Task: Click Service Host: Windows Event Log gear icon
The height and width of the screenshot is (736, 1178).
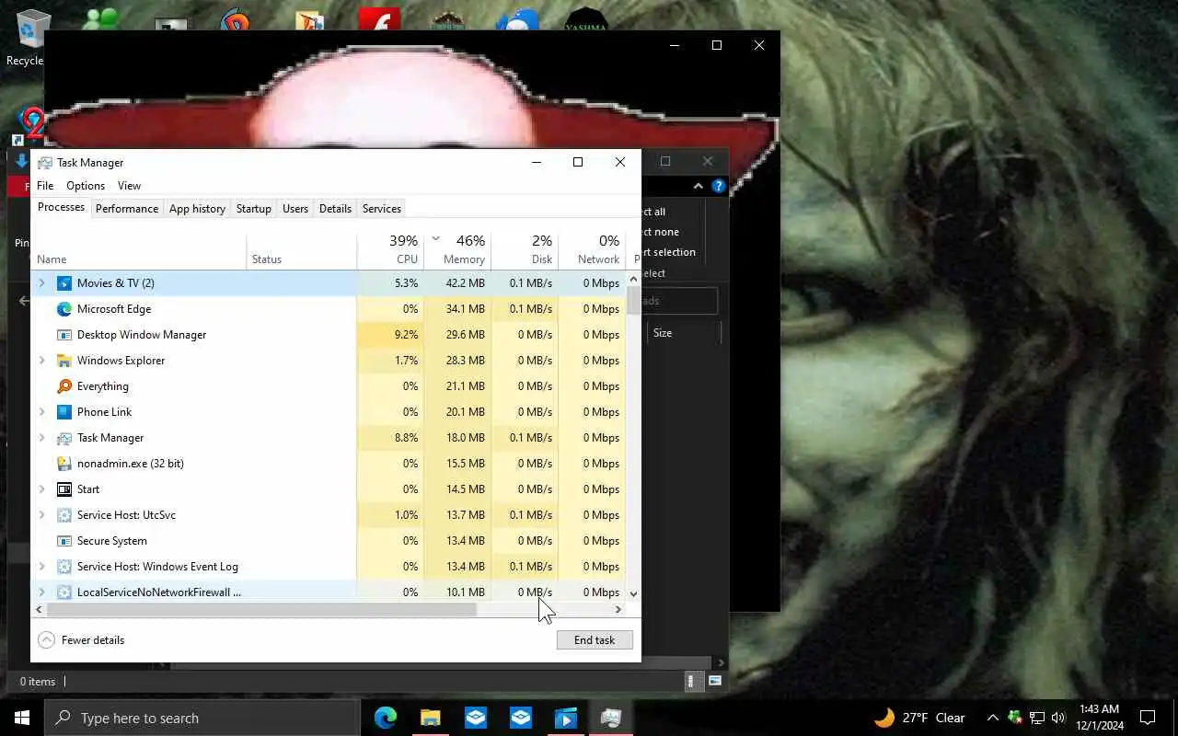Action: (64, 567)
